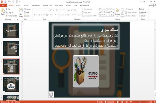Open the SLIDE SHOW ribbon tab

[x=59, y=5]
